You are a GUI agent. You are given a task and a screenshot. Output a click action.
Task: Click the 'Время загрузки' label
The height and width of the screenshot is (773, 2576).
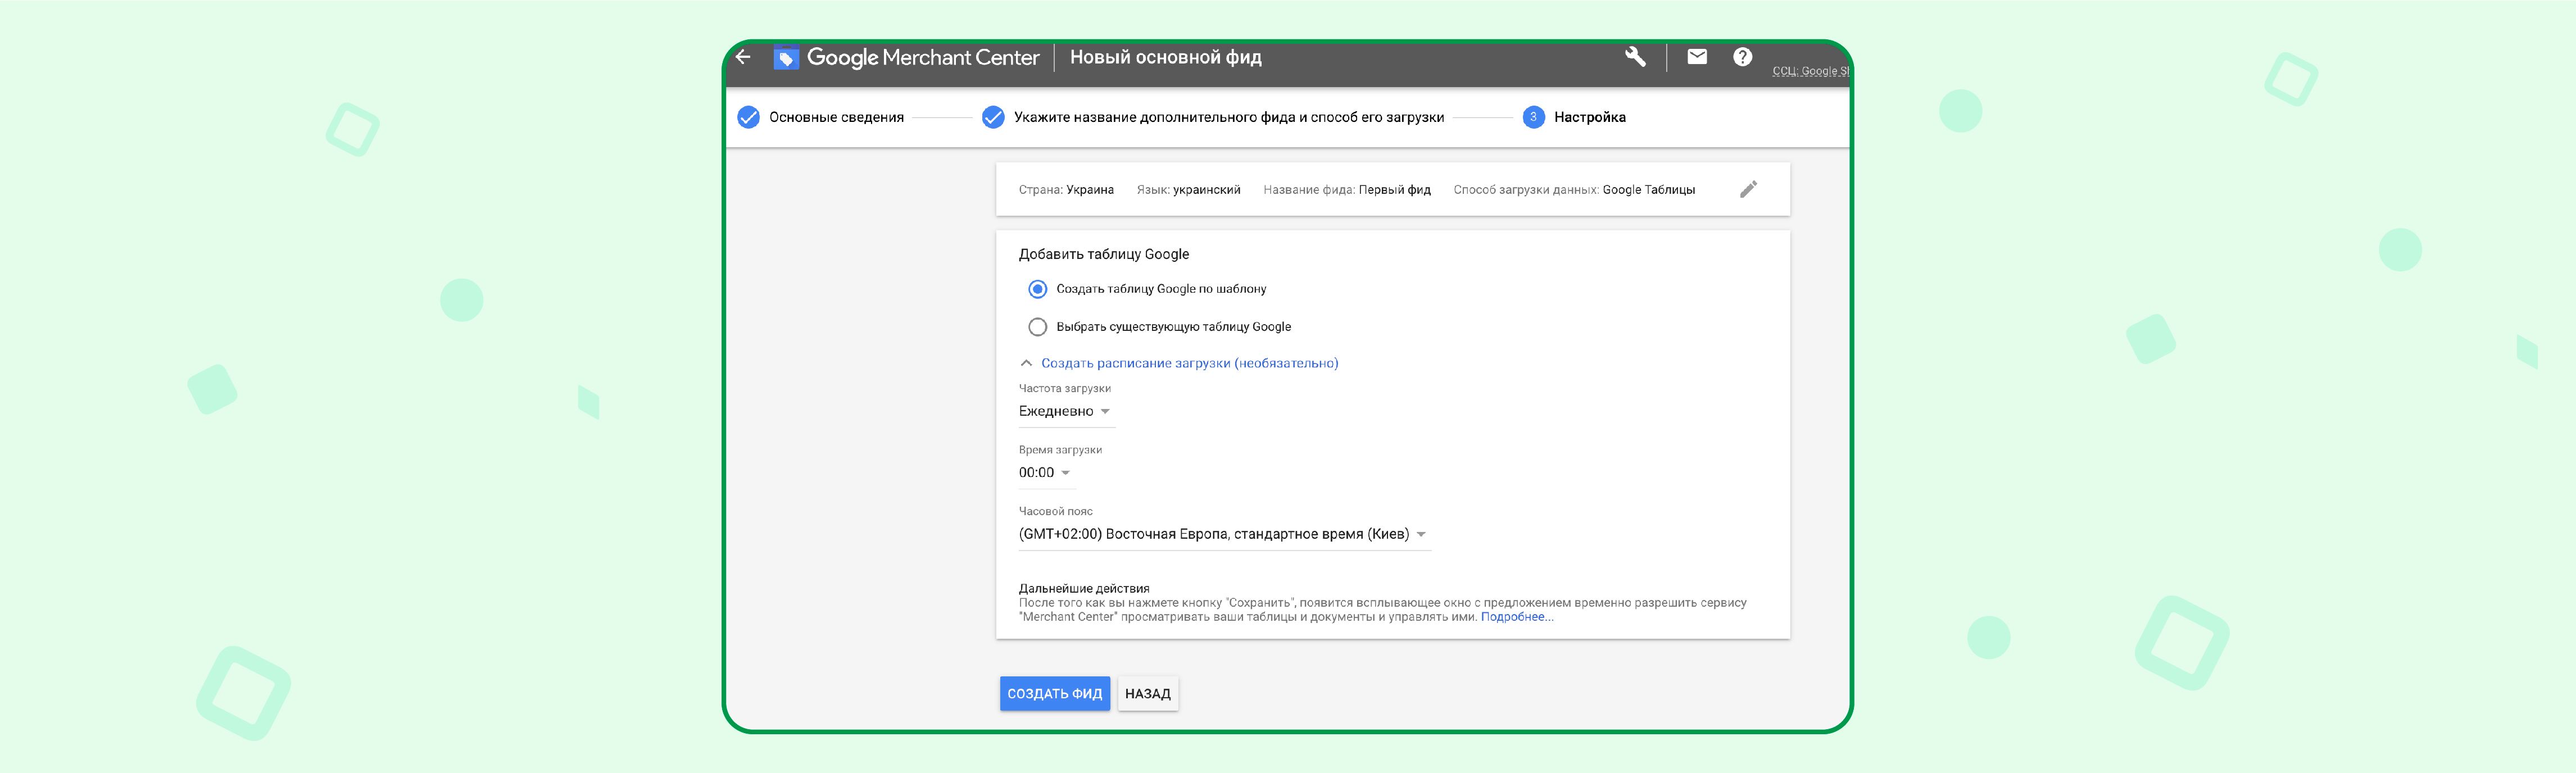point(1060,450)
